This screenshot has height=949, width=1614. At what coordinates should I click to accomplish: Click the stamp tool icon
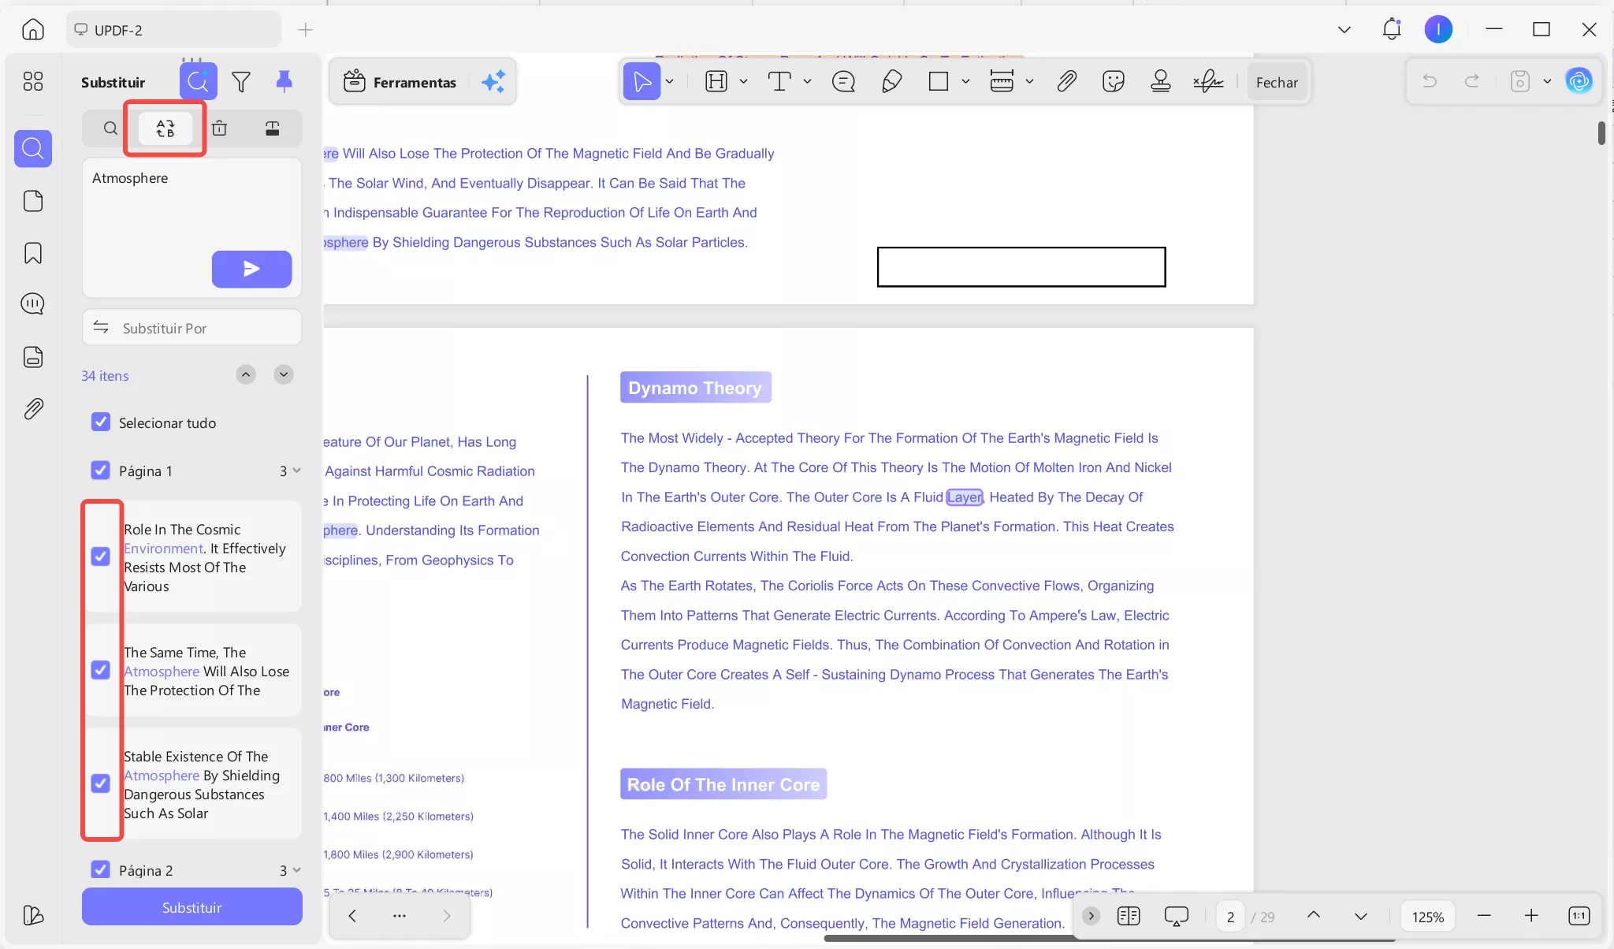[x=1160, y=81]
